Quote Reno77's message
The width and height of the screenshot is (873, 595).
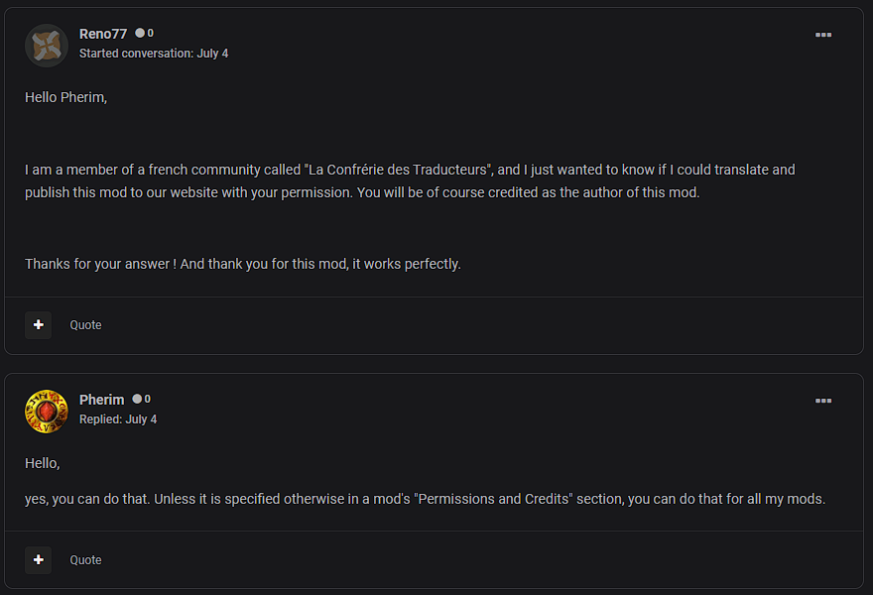pyautogui.click(x=85, y=325)
